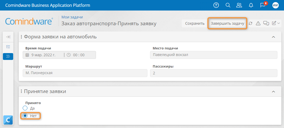Viewport: 284px width, 128px height.
Task: Click the Время подачи label
Action: 38,48
